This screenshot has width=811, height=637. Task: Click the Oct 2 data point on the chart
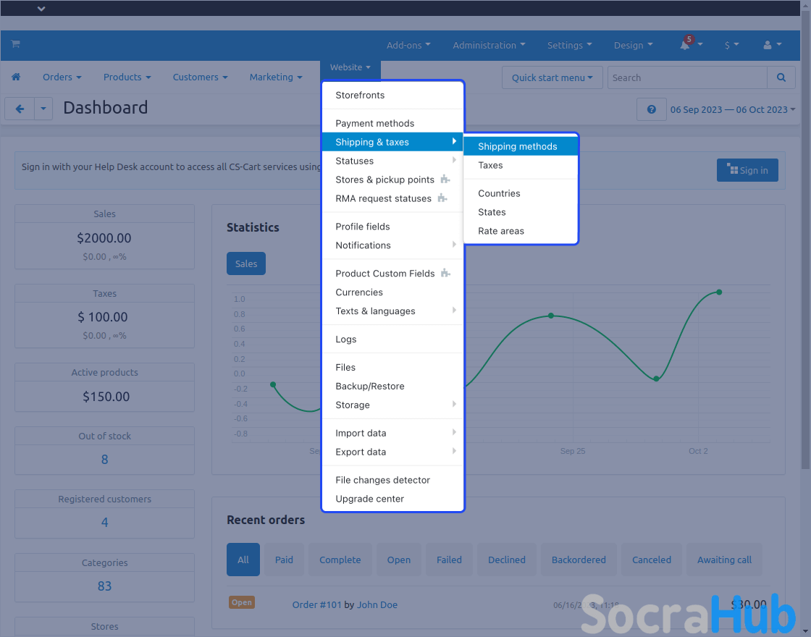(x=719, y=292)
